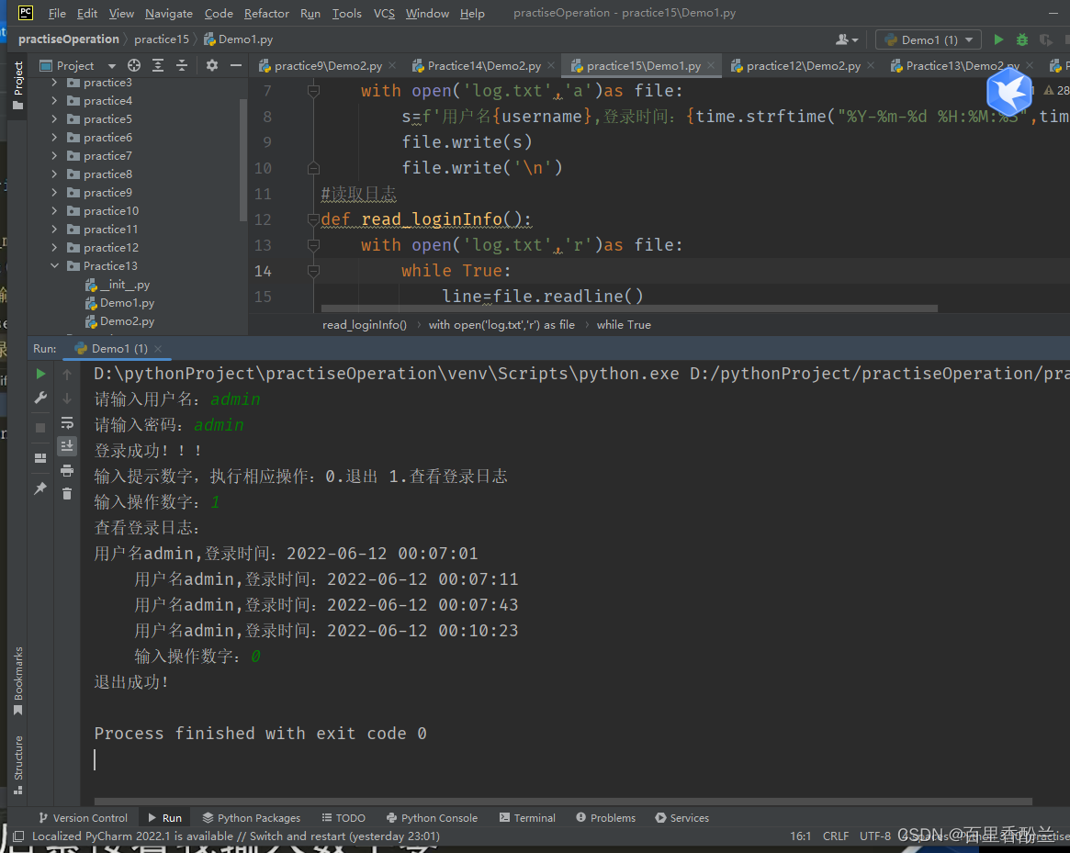Click read_loginInfo() in editor breadcrumb
The height and width of the screenshot is (853, 1070).
pyautogui.click(x=365, y=325)
